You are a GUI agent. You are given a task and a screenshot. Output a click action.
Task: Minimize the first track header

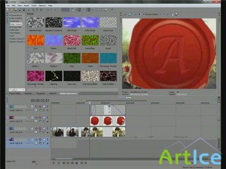(x=8, y=107)
